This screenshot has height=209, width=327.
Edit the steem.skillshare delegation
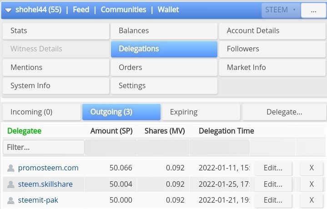click(x=273, y=184)
